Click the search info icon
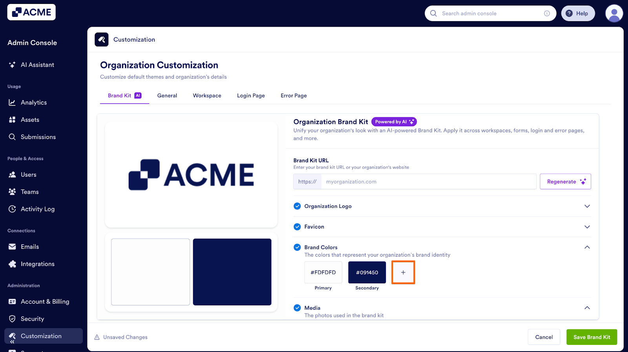628x352 pixels. tap(547, 13)
